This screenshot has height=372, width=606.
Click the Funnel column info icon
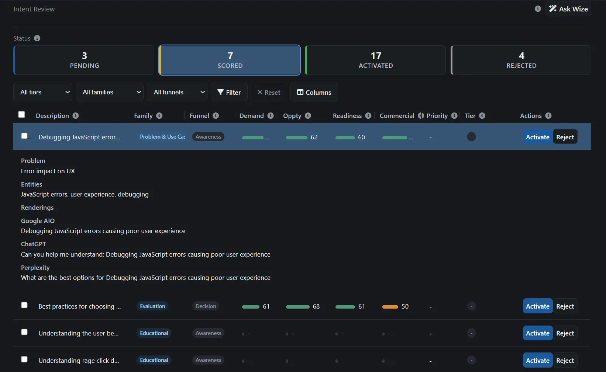pyautogui.click(x=216, y=116)
